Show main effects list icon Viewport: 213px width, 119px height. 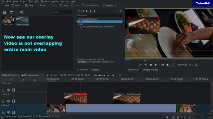[79, 11]
